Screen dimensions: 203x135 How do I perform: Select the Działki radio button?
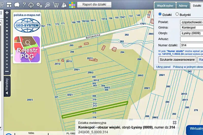pos(160,14)
